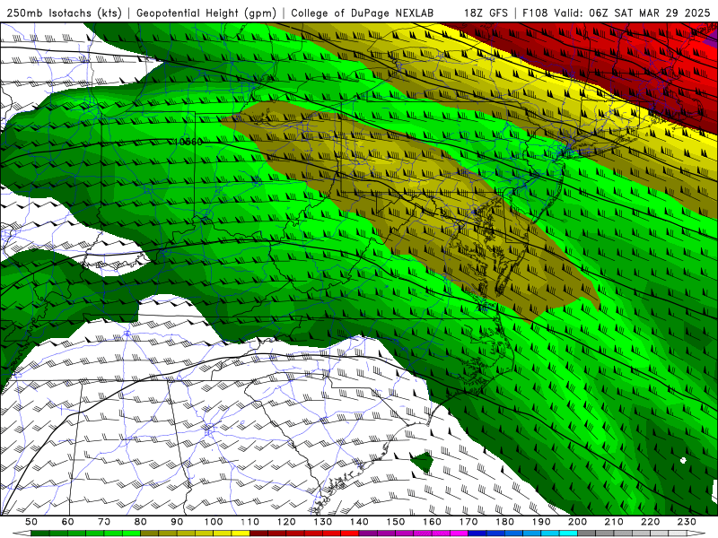Click the '110' colorbar label

coord(250,522)
